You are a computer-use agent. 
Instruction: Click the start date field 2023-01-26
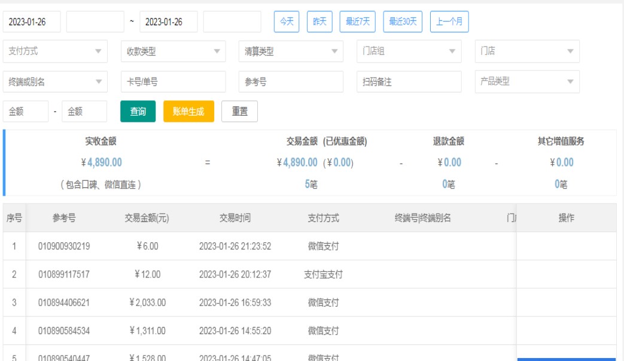point(32,22)
